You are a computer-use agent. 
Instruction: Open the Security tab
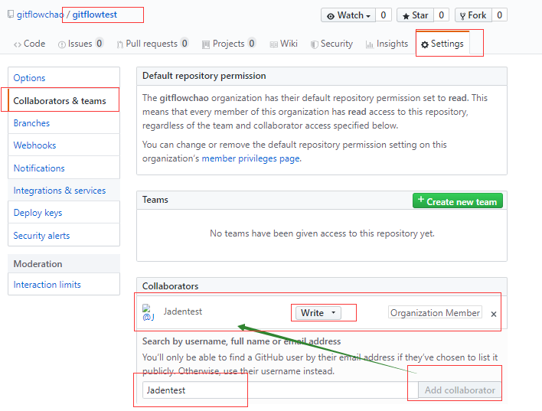tap(331, 44)
